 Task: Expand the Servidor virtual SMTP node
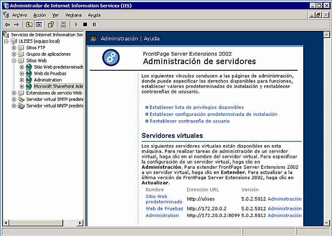pos(14,99)
